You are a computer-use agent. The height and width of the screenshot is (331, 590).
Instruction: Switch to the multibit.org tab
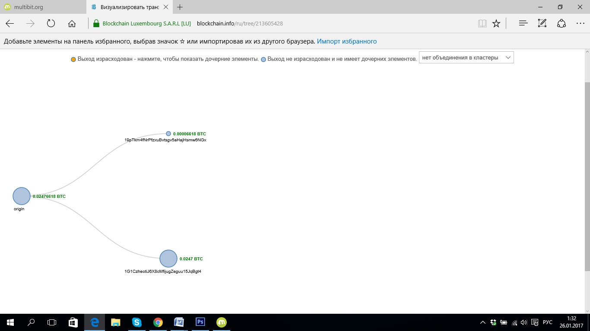(x=39, y=7)
